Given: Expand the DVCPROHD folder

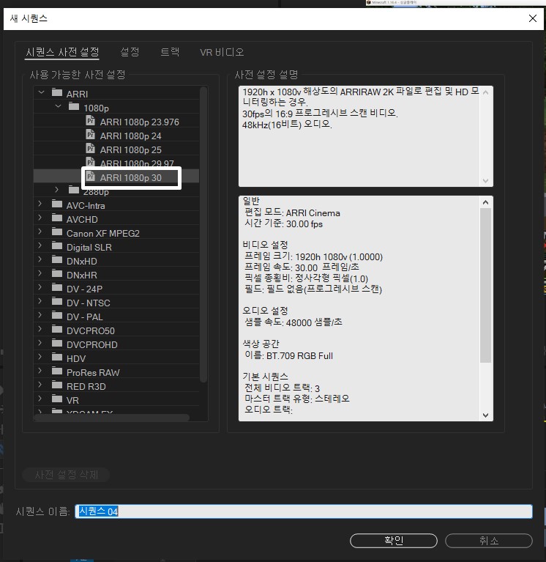Looking at the screenshot, I should pyautogui.click(x=40, y=343).
